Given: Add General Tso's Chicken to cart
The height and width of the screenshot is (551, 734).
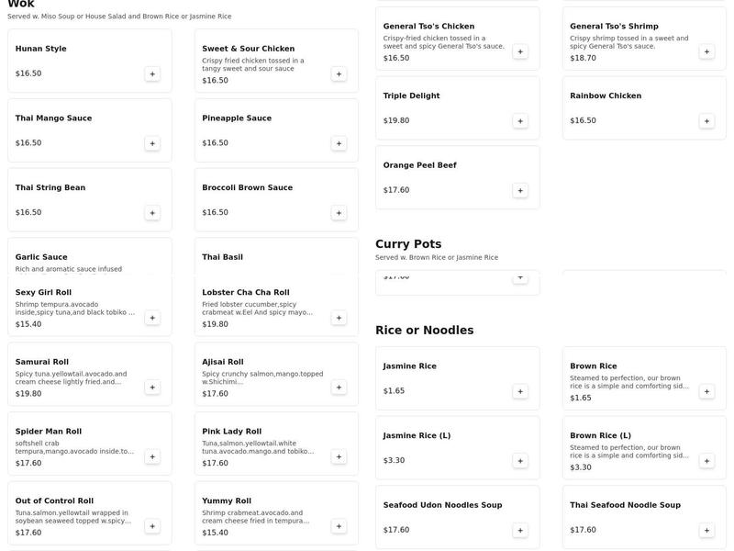Looking at the screenshot, I should 520,51.
